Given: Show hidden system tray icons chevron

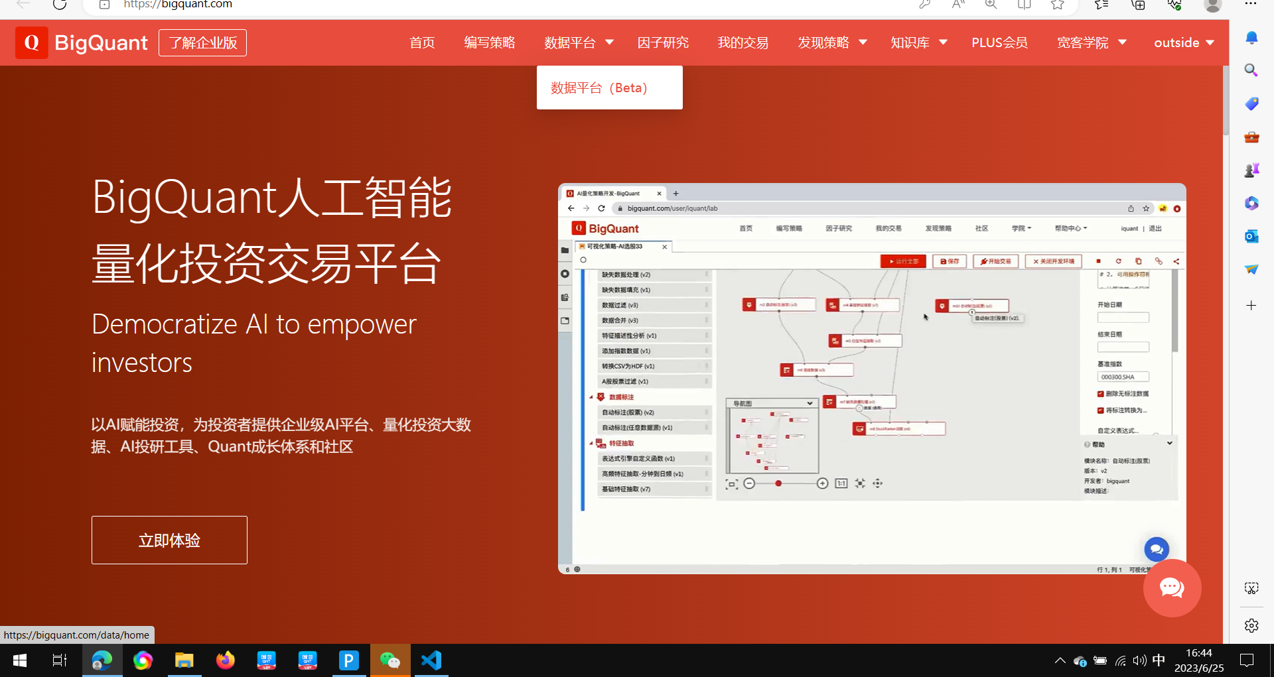Looking at the screenshot, I should tap(1060, 660).
